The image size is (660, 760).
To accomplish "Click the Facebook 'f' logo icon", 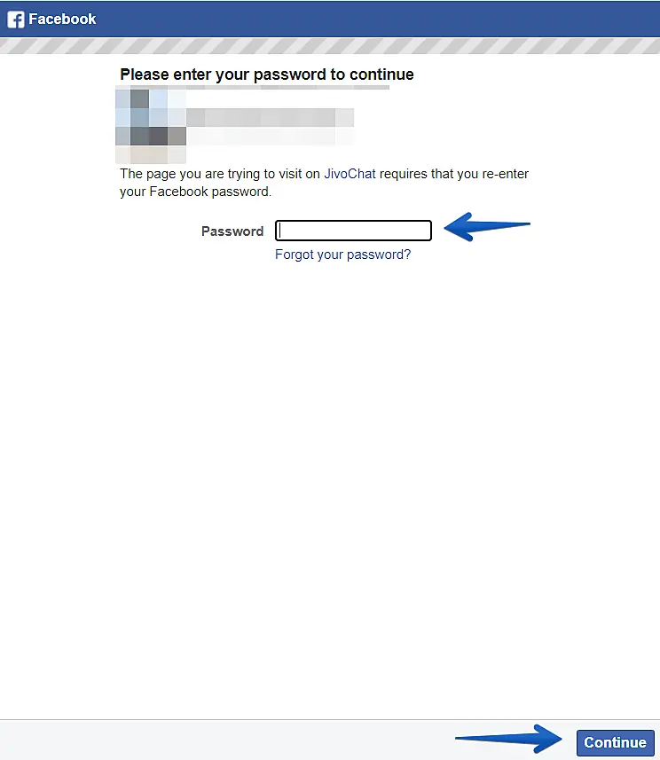I will 15,20.
